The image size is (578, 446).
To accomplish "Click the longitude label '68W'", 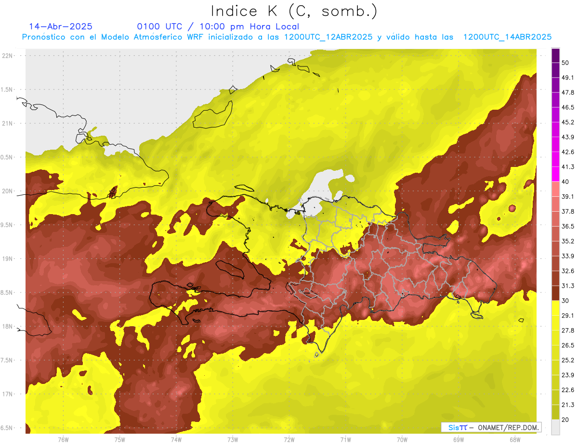I will [x=514, y=440].
